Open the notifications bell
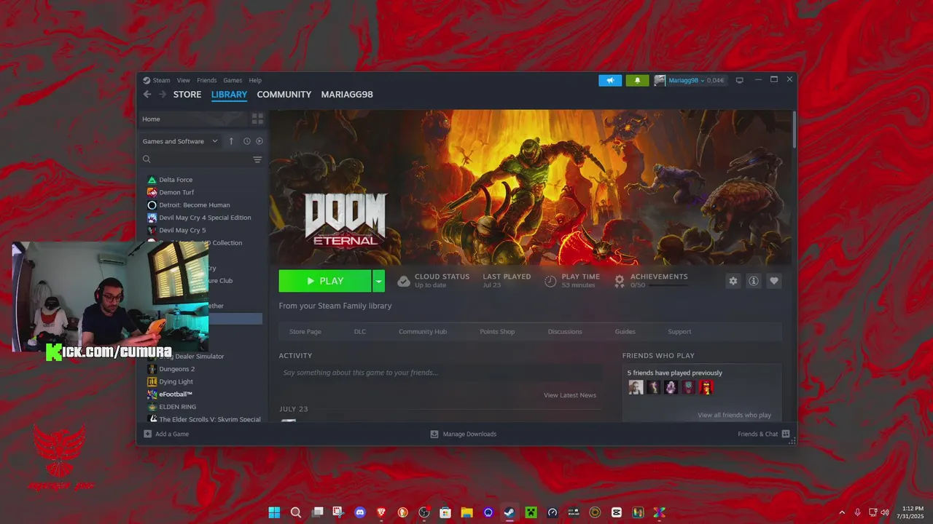This screenshot has width=933, height=524. point(637,80)
